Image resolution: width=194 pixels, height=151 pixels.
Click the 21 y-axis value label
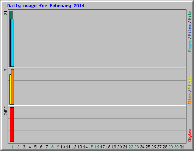[6, 13]
